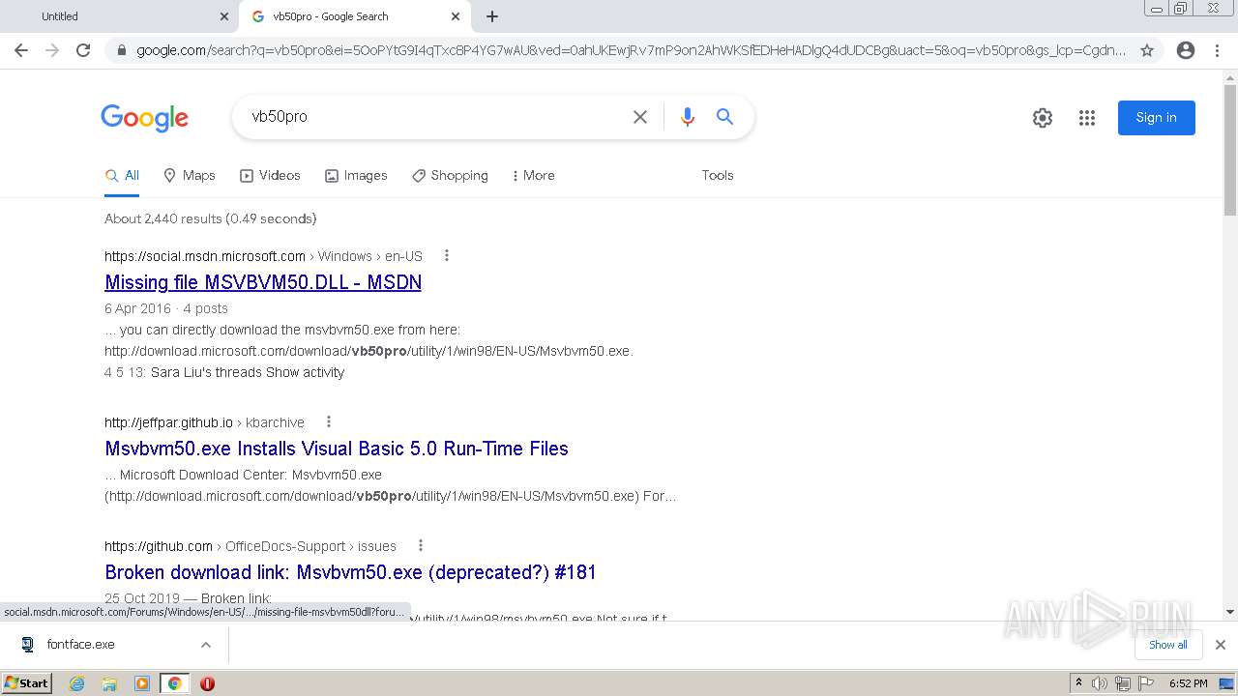Expand the fontface.exe download options chevron
This screenshot has width=1238, height=696.
click(206, 645)
